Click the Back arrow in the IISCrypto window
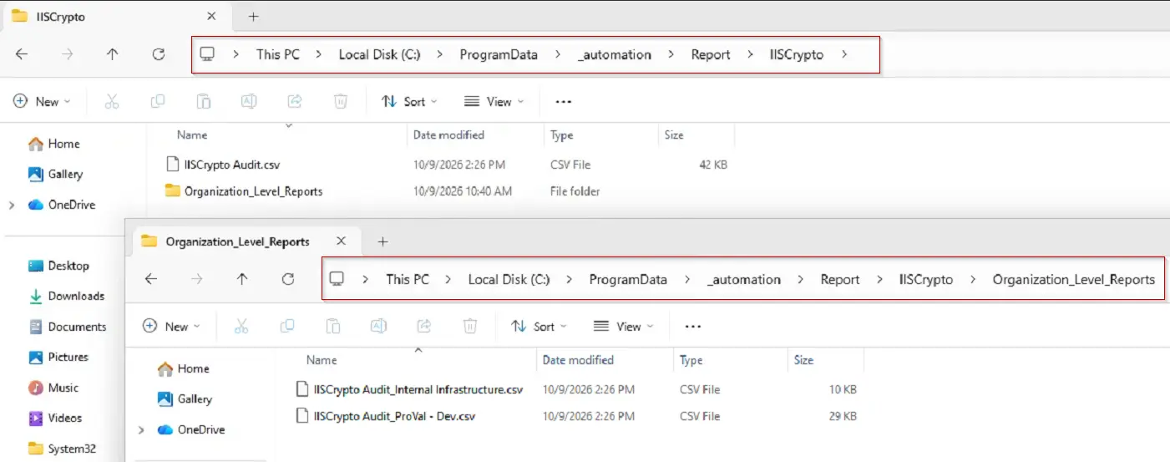Viewport: 1170px width, 462px height. click(x=22, y=54)
